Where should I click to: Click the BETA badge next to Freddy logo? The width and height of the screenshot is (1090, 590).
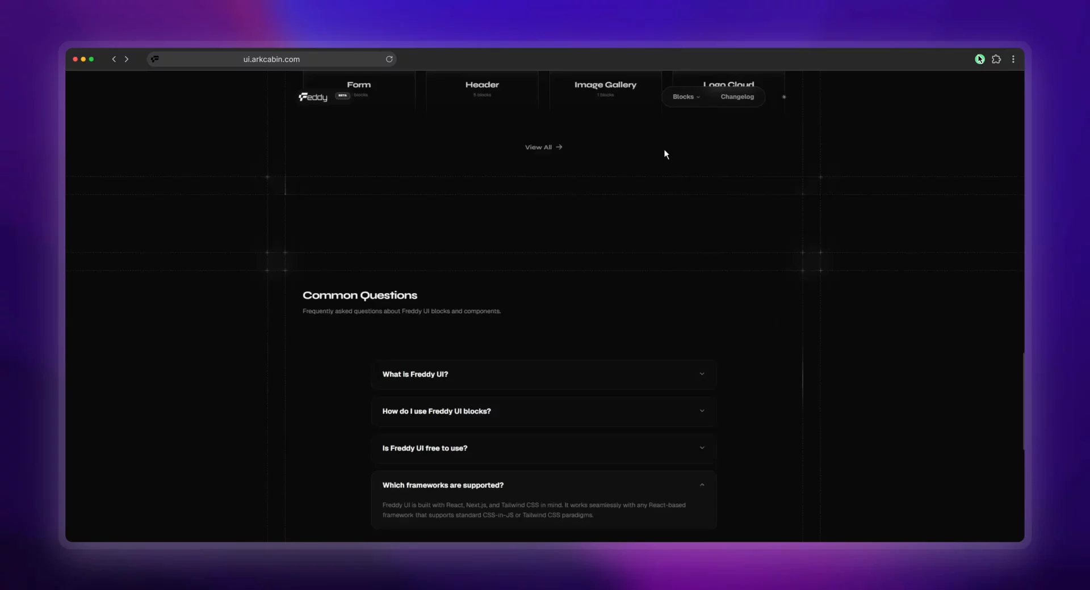pyautogui.click(x=342, y=95)
